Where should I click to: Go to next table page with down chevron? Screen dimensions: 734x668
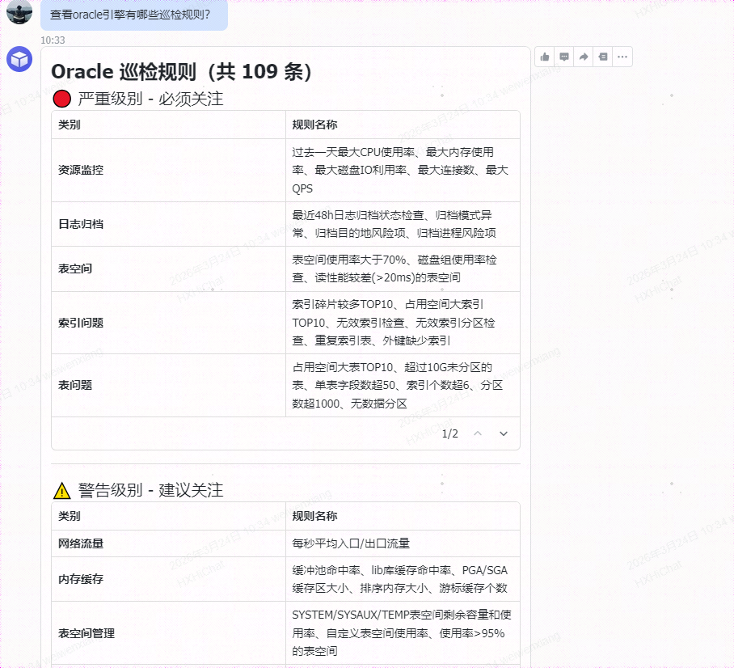tap(504, 433)
